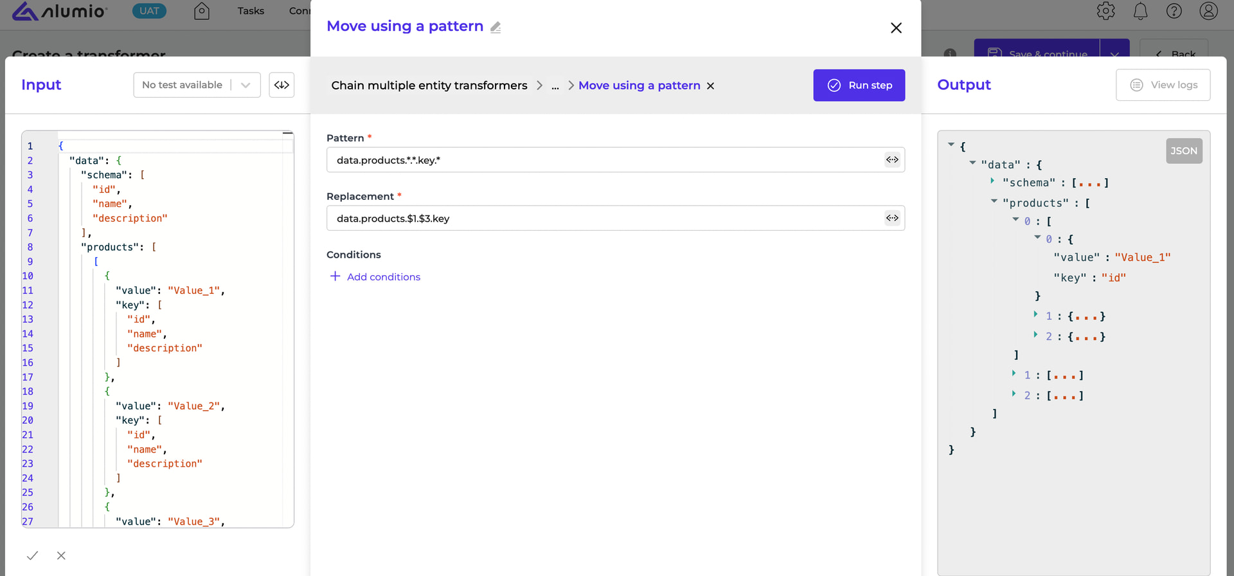Open the user account profile icon
Viewport: 1234px width, 576px height.
(1208, 11)
